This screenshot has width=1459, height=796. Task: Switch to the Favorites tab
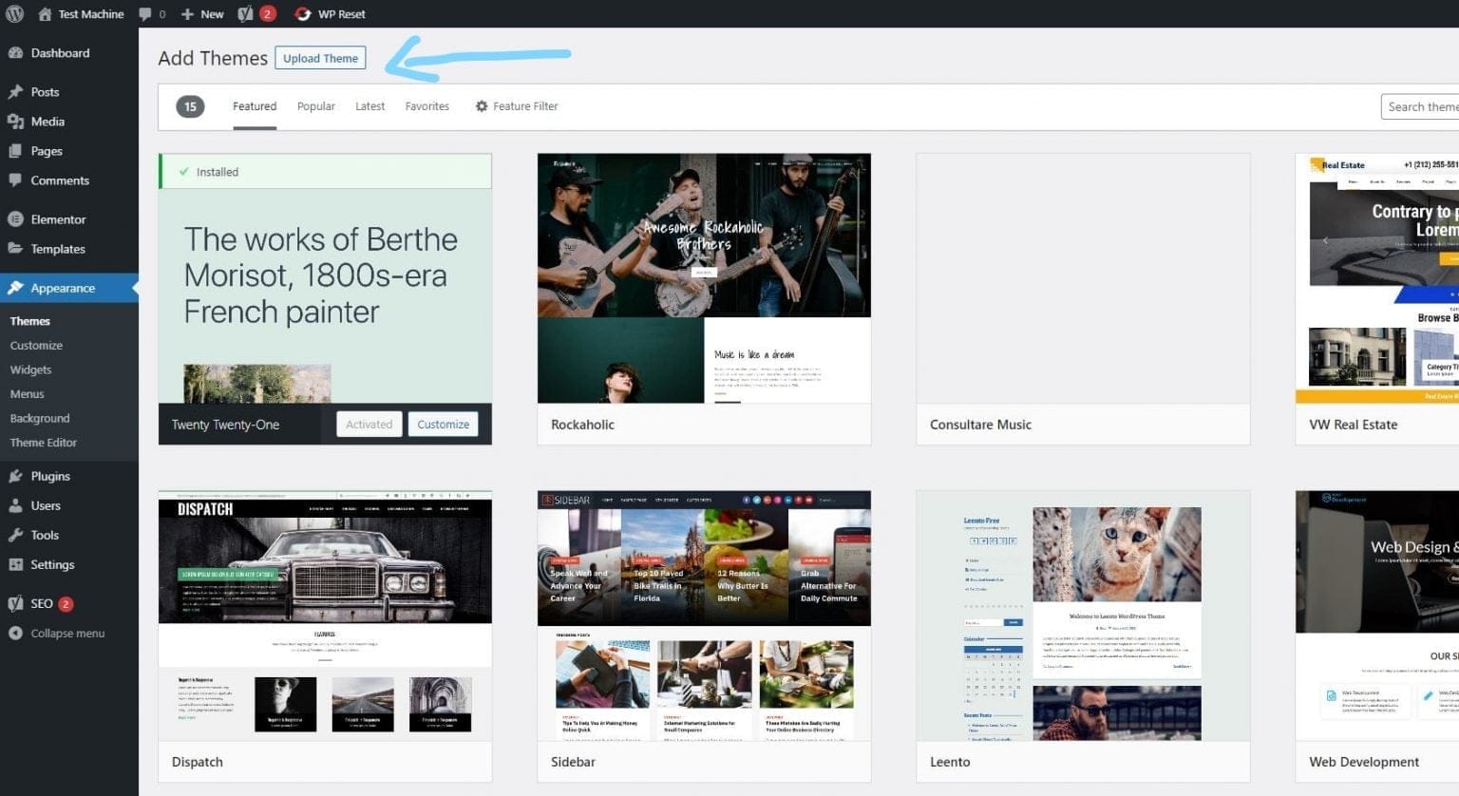point(427,106)
